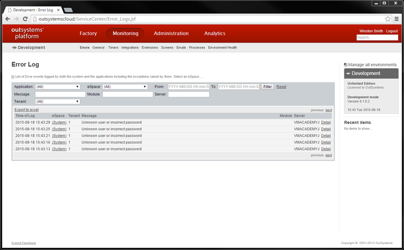This screenshot has width=404, height=250.
Task: Bookmark this page with the star icon
Action: tap(388, 19)
